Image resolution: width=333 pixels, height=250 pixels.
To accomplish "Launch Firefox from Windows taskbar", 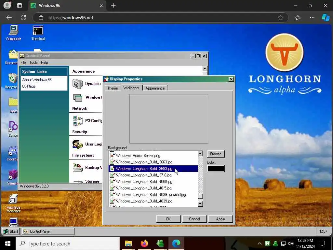I will [x=144, y=243].
